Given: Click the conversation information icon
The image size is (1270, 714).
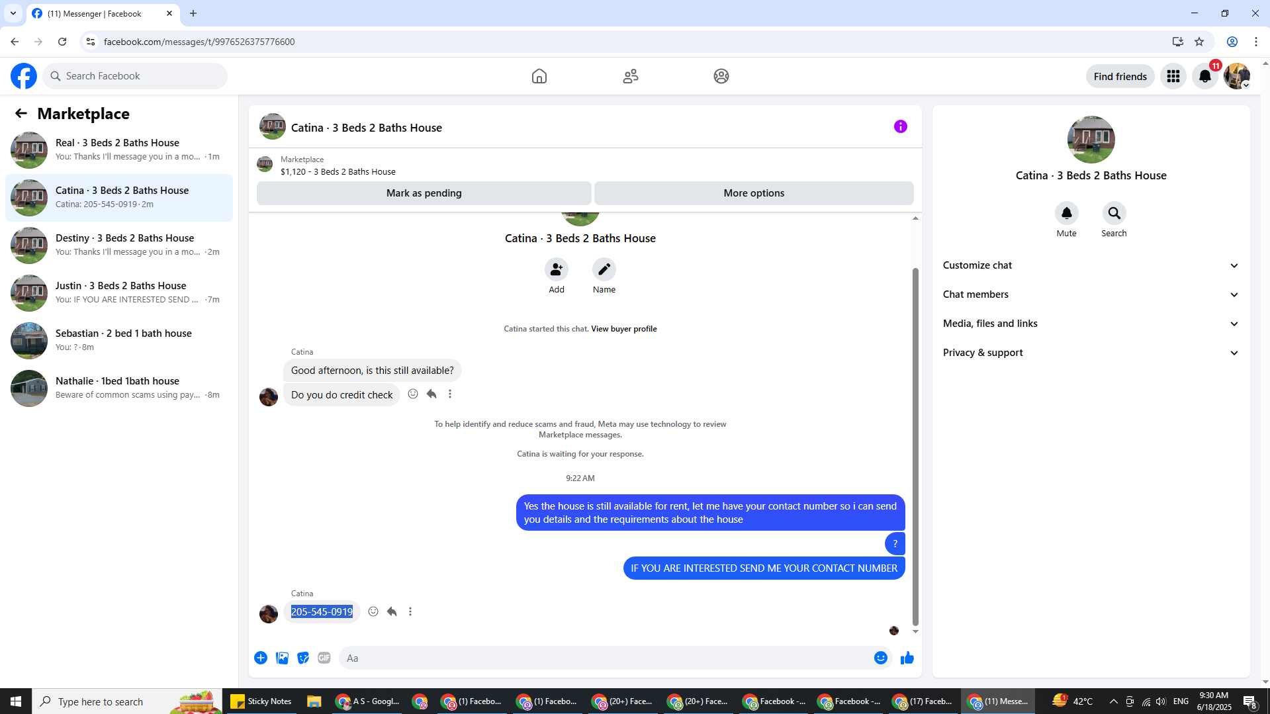Looking at the screenshot, I should coord(900,126).
